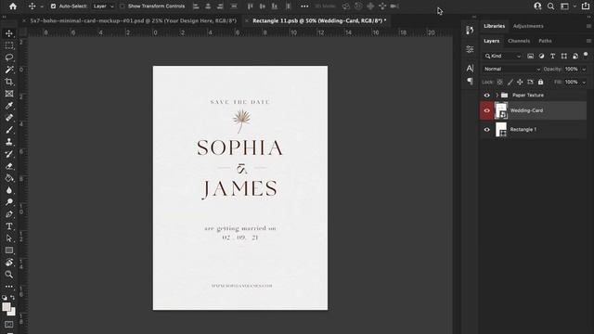Screen dimensions: 594x334
Task: Open Edit Toolbar three-dots menu
Action: click(x=9, y=287)
